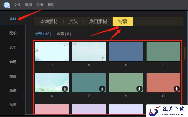Download the red background 10
The height and width of the screenshot is (117, 188).
click(177, 89)
